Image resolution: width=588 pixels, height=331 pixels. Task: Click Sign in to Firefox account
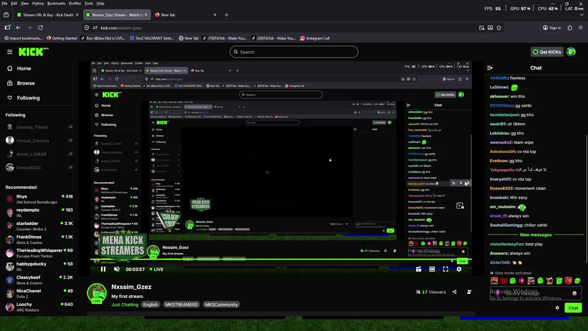click(552, 28)
